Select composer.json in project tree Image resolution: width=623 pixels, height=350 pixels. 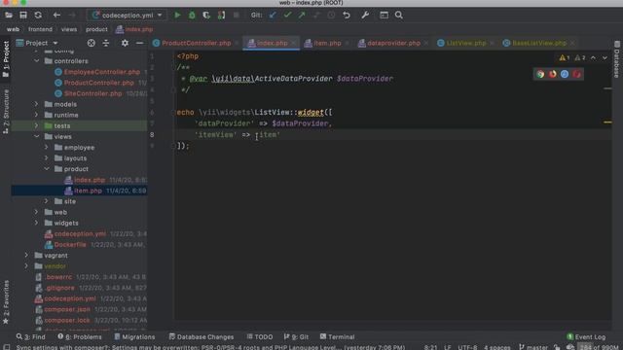[67, 309]
